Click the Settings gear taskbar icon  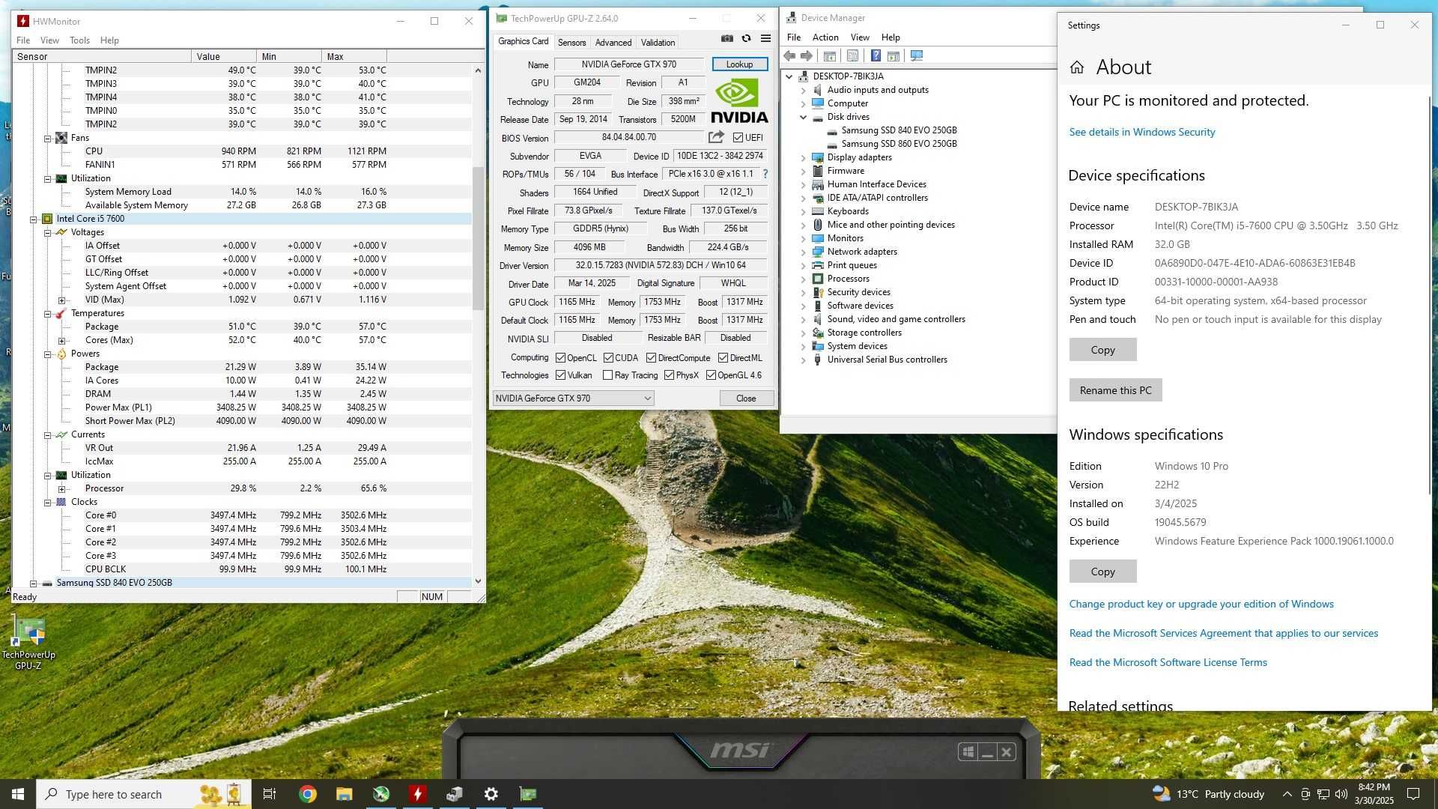click(491, 794)
